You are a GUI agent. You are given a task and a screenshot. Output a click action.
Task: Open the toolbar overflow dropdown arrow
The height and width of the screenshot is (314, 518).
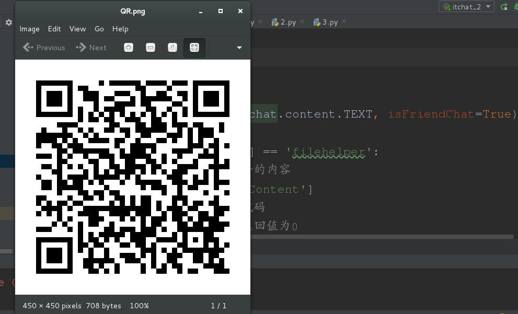(239, 48)
